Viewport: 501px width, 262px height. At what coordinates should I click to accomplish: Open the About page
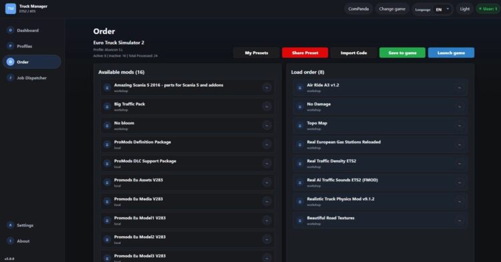tap(31, 241)
